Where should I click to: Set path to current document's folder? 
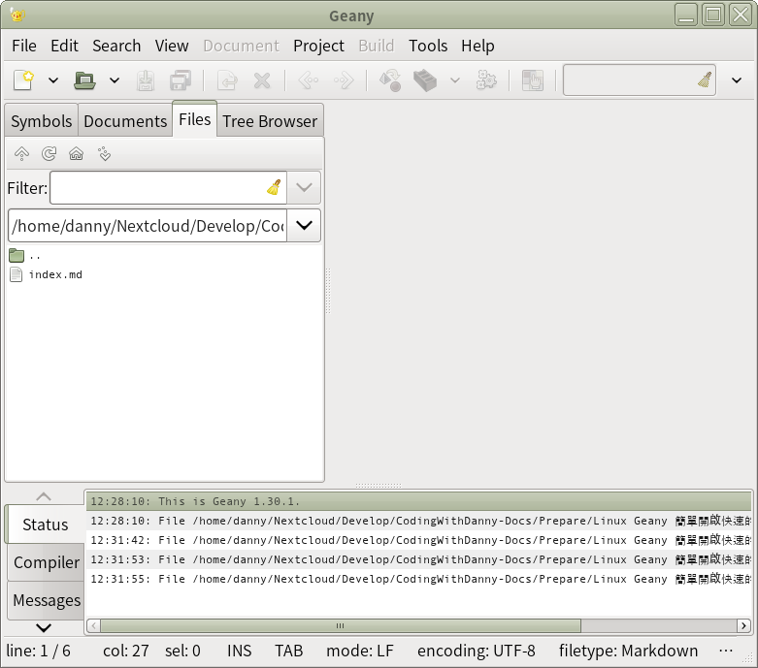coord(104,154)
